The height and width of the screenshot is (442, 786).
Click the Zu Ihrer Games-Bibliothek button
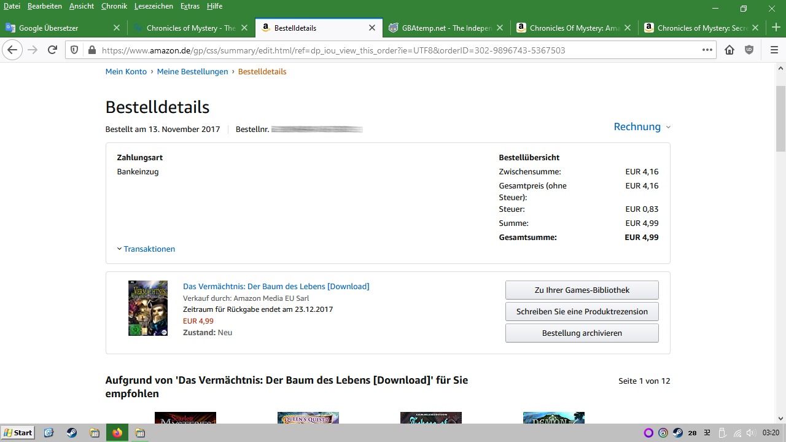[x=582, y=290]
